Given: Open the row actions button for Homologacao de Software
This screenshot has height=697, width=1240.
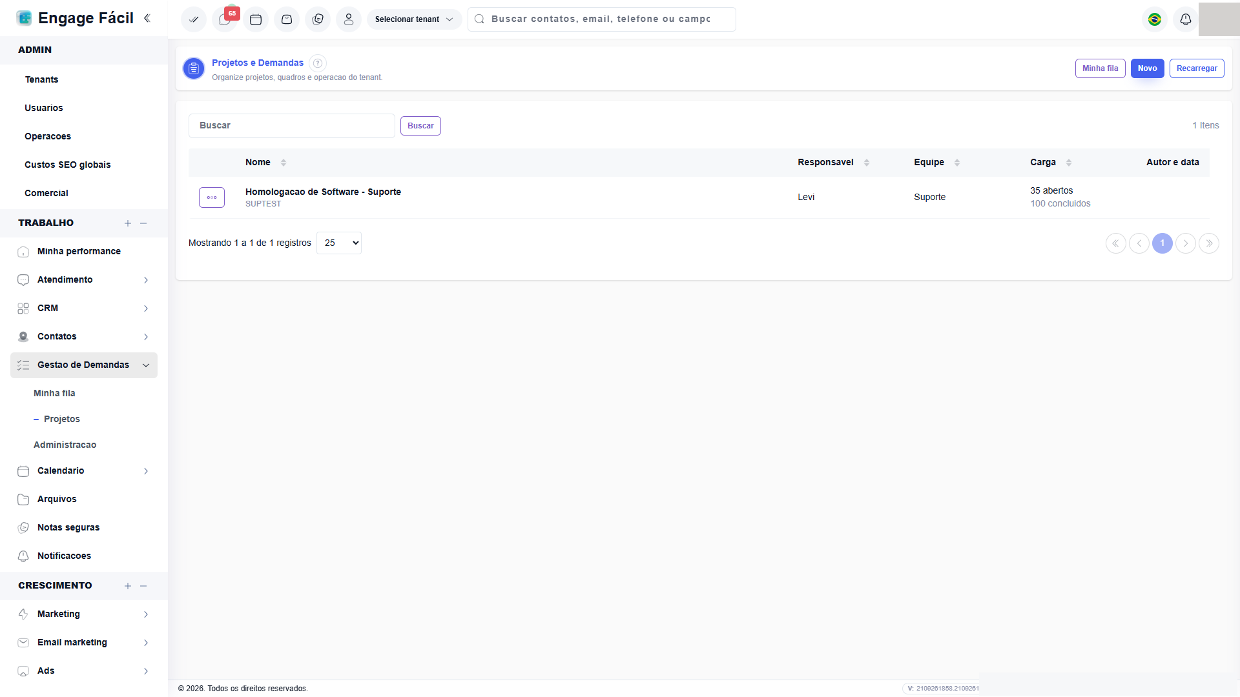Looking at the screenshot, I should pos(212,197).
